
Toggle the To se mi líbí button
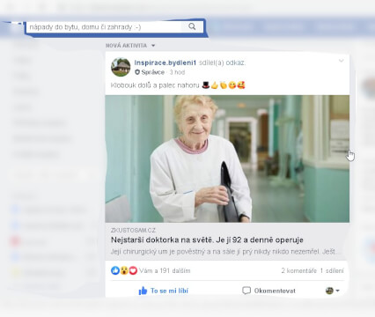tap(164, 291)
